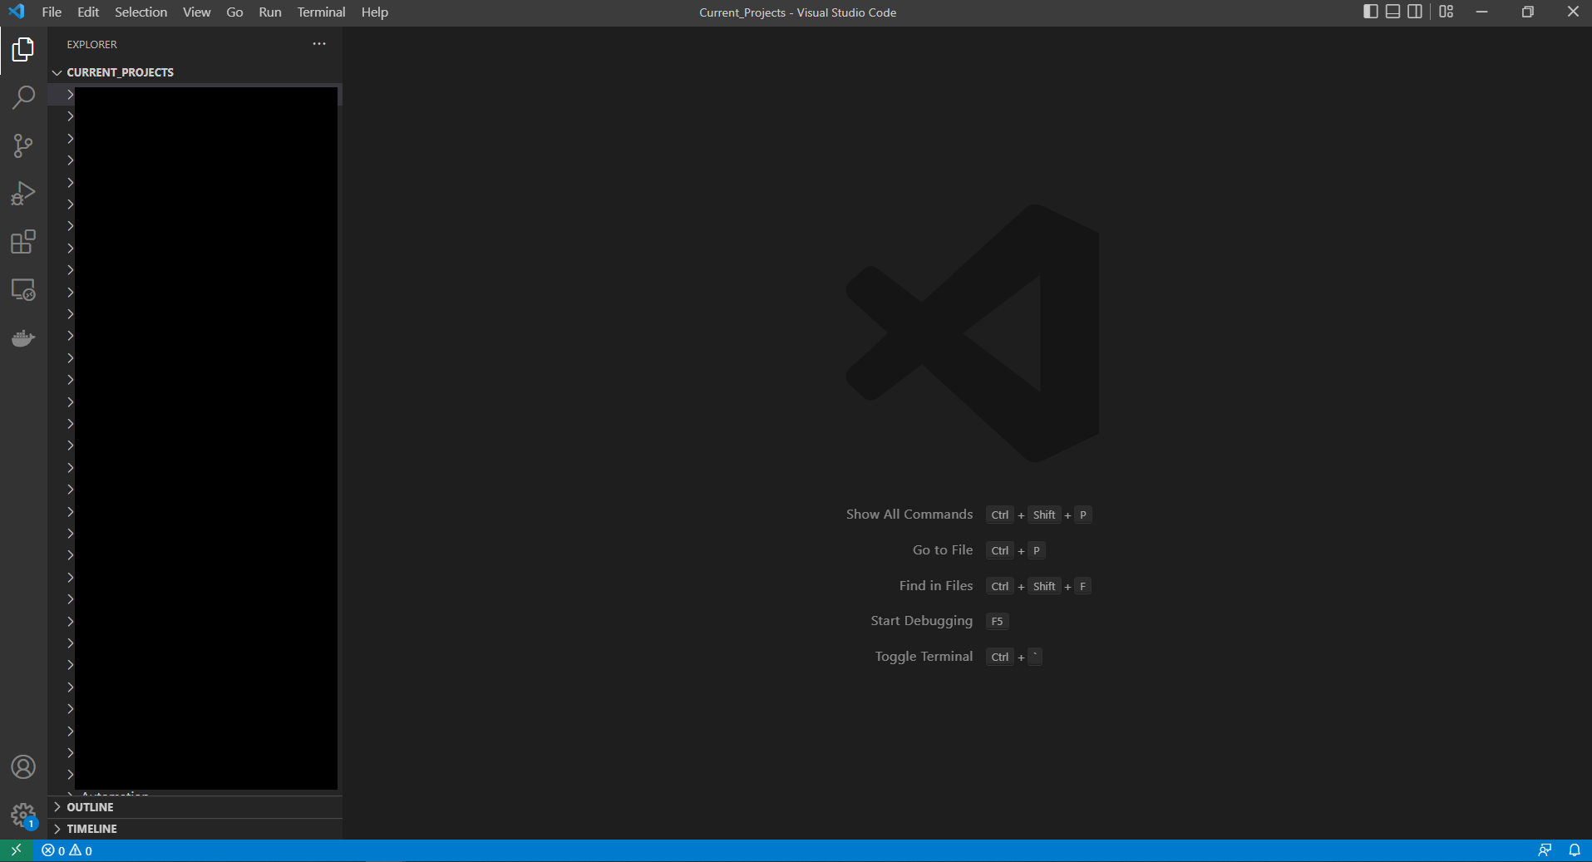Open the Terminal menu
Image resolution: width=1592 pixels, height=862 pixels.
tap(321, 12)
